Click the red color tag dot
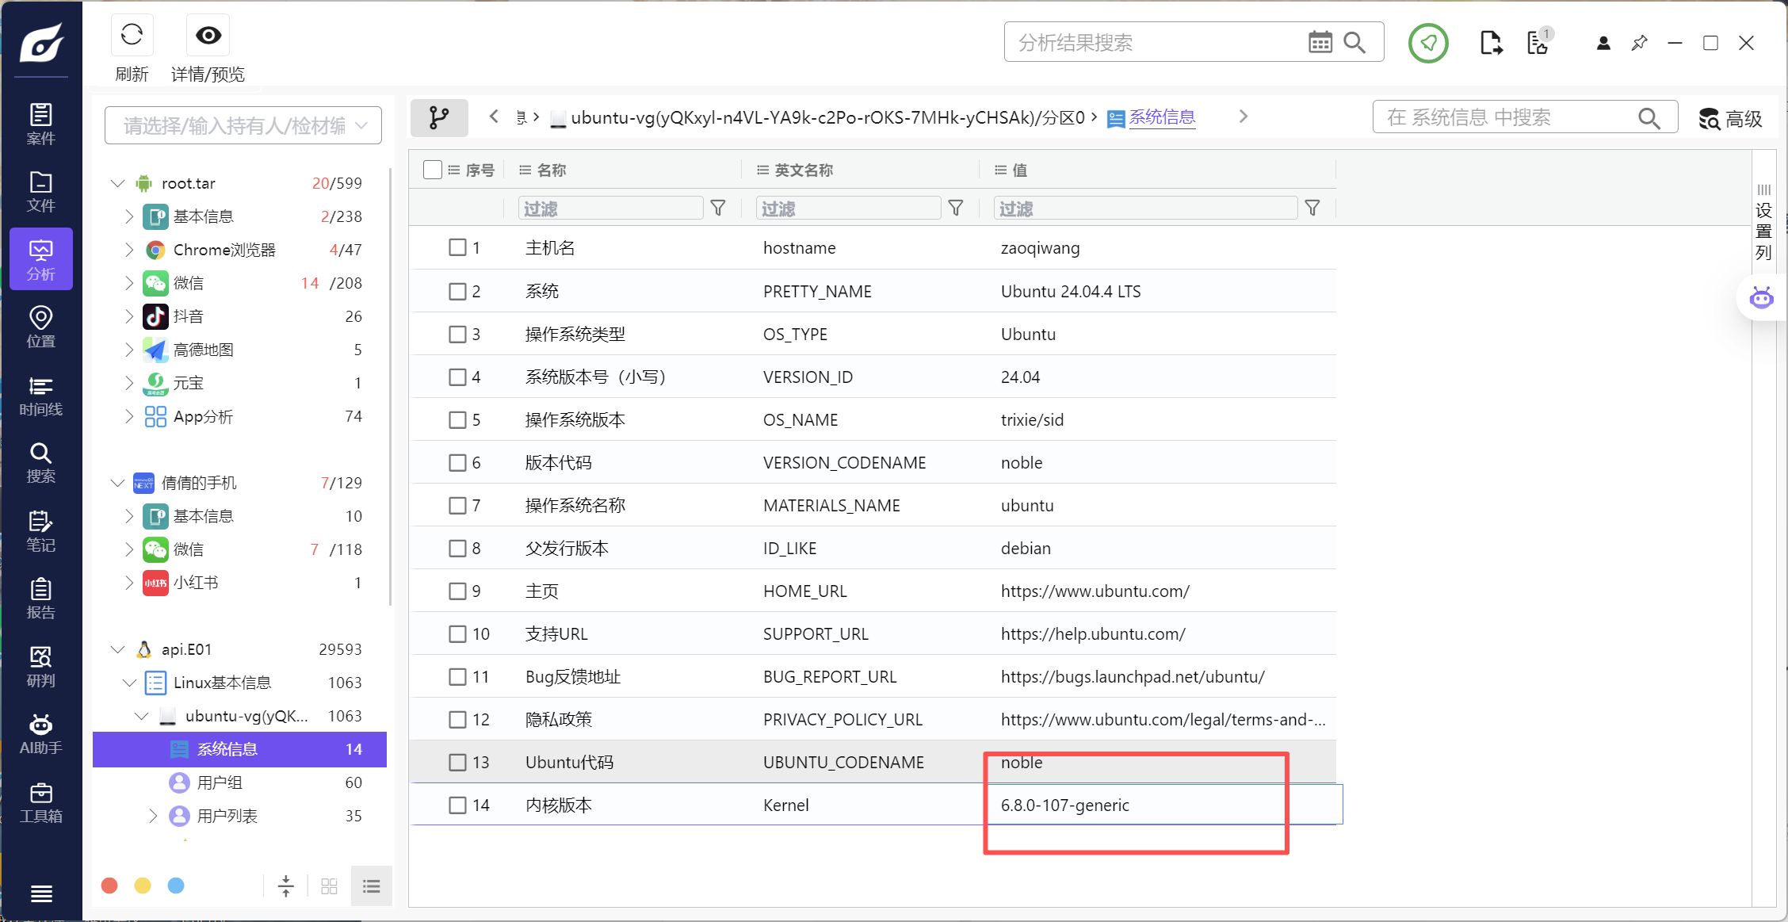This screenshot has height=922, width=1788. point(109,886)
